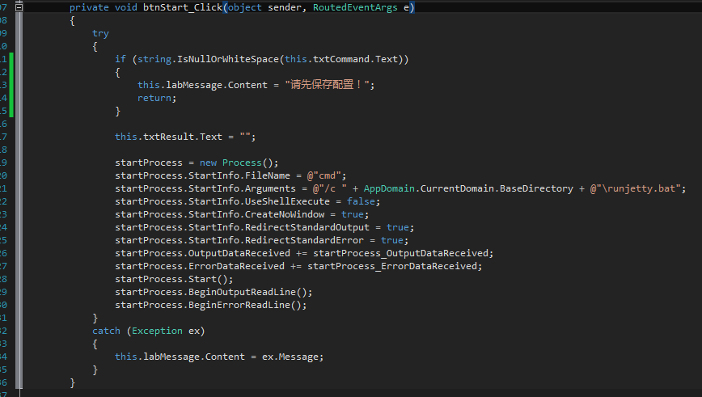Click the Chinese string literal "请先保存配置！"
Screen dimensions: 702x397
tap(327, 85)
